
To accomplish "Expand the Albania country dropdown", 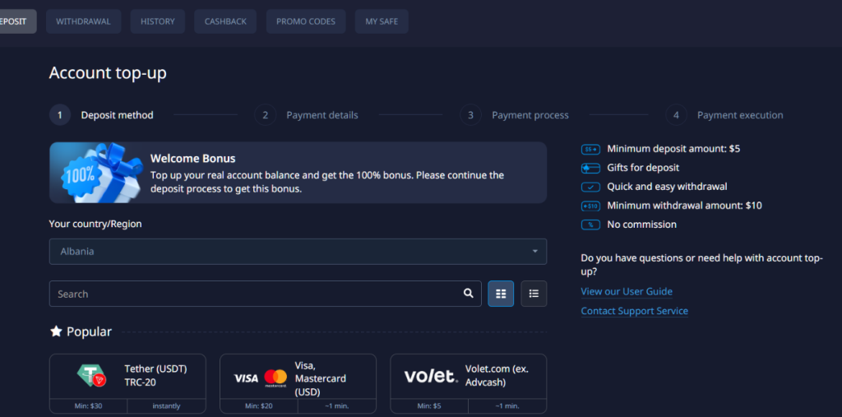I will pos(298,252).
